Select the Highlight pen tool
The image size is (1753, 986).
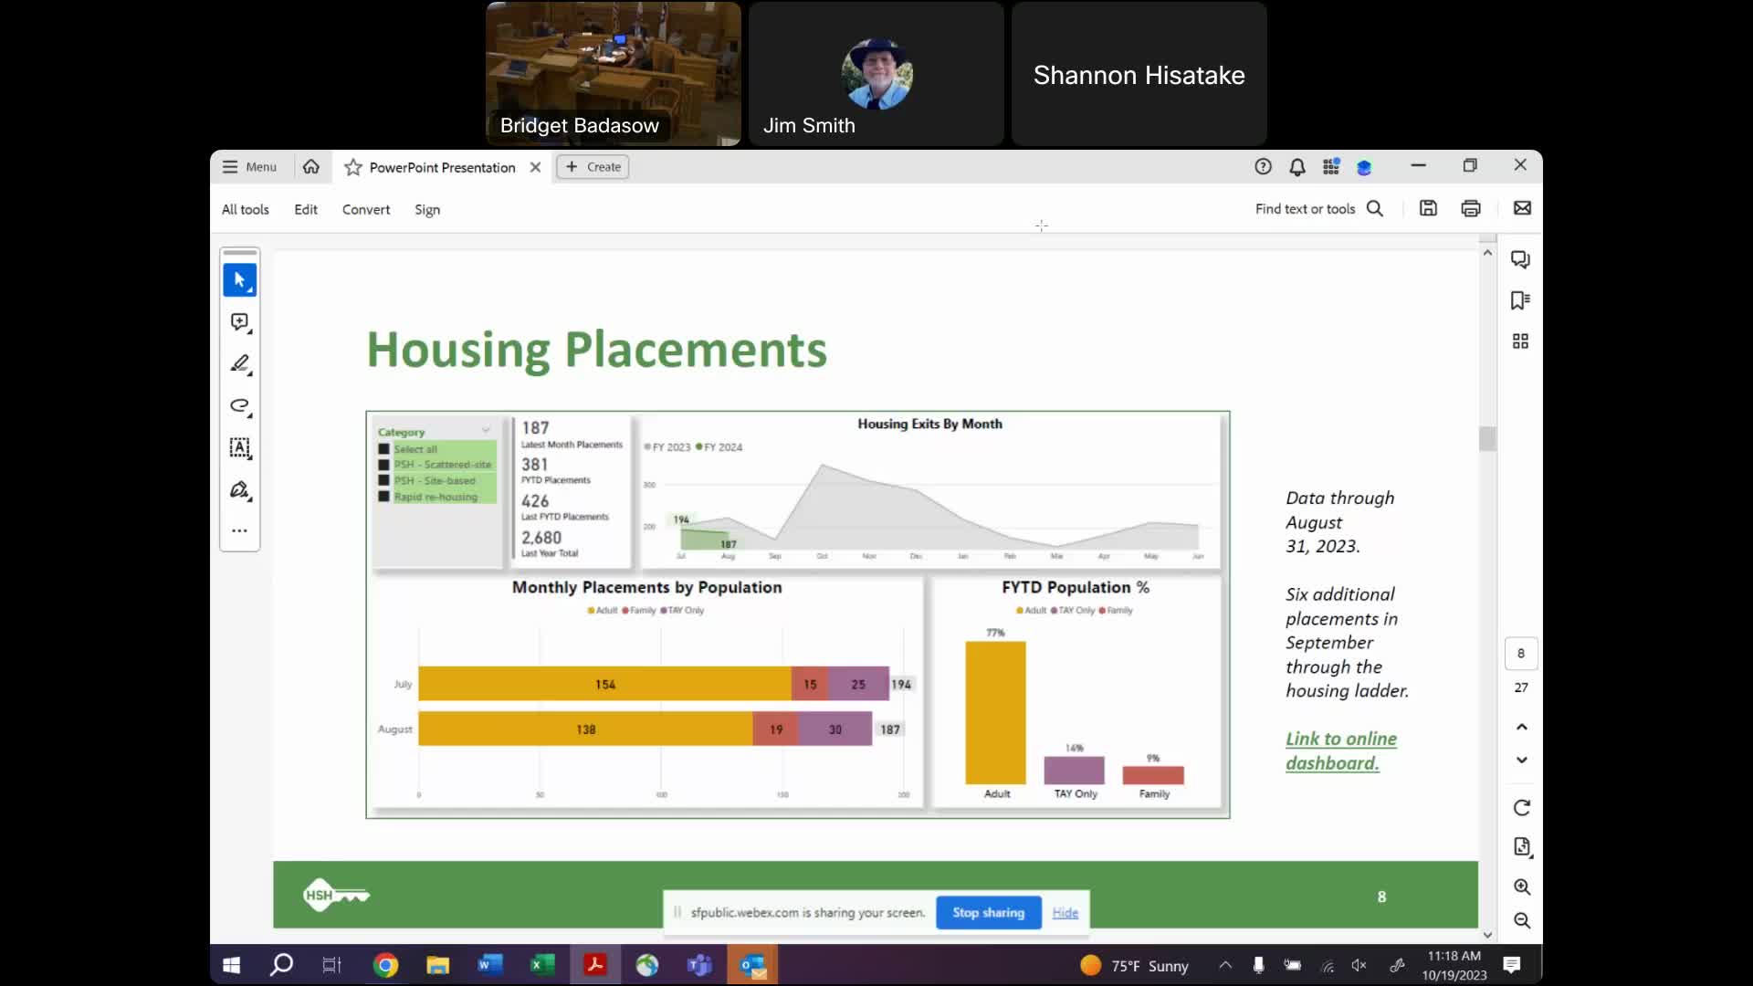coord(239,364)
